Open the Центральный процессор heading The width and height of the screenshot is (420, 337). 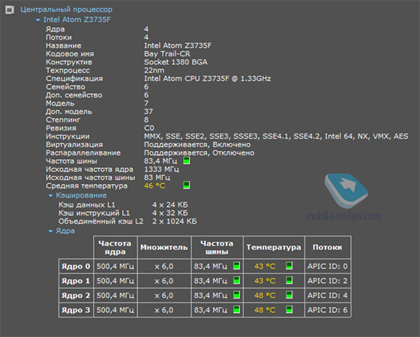(67, 10)
